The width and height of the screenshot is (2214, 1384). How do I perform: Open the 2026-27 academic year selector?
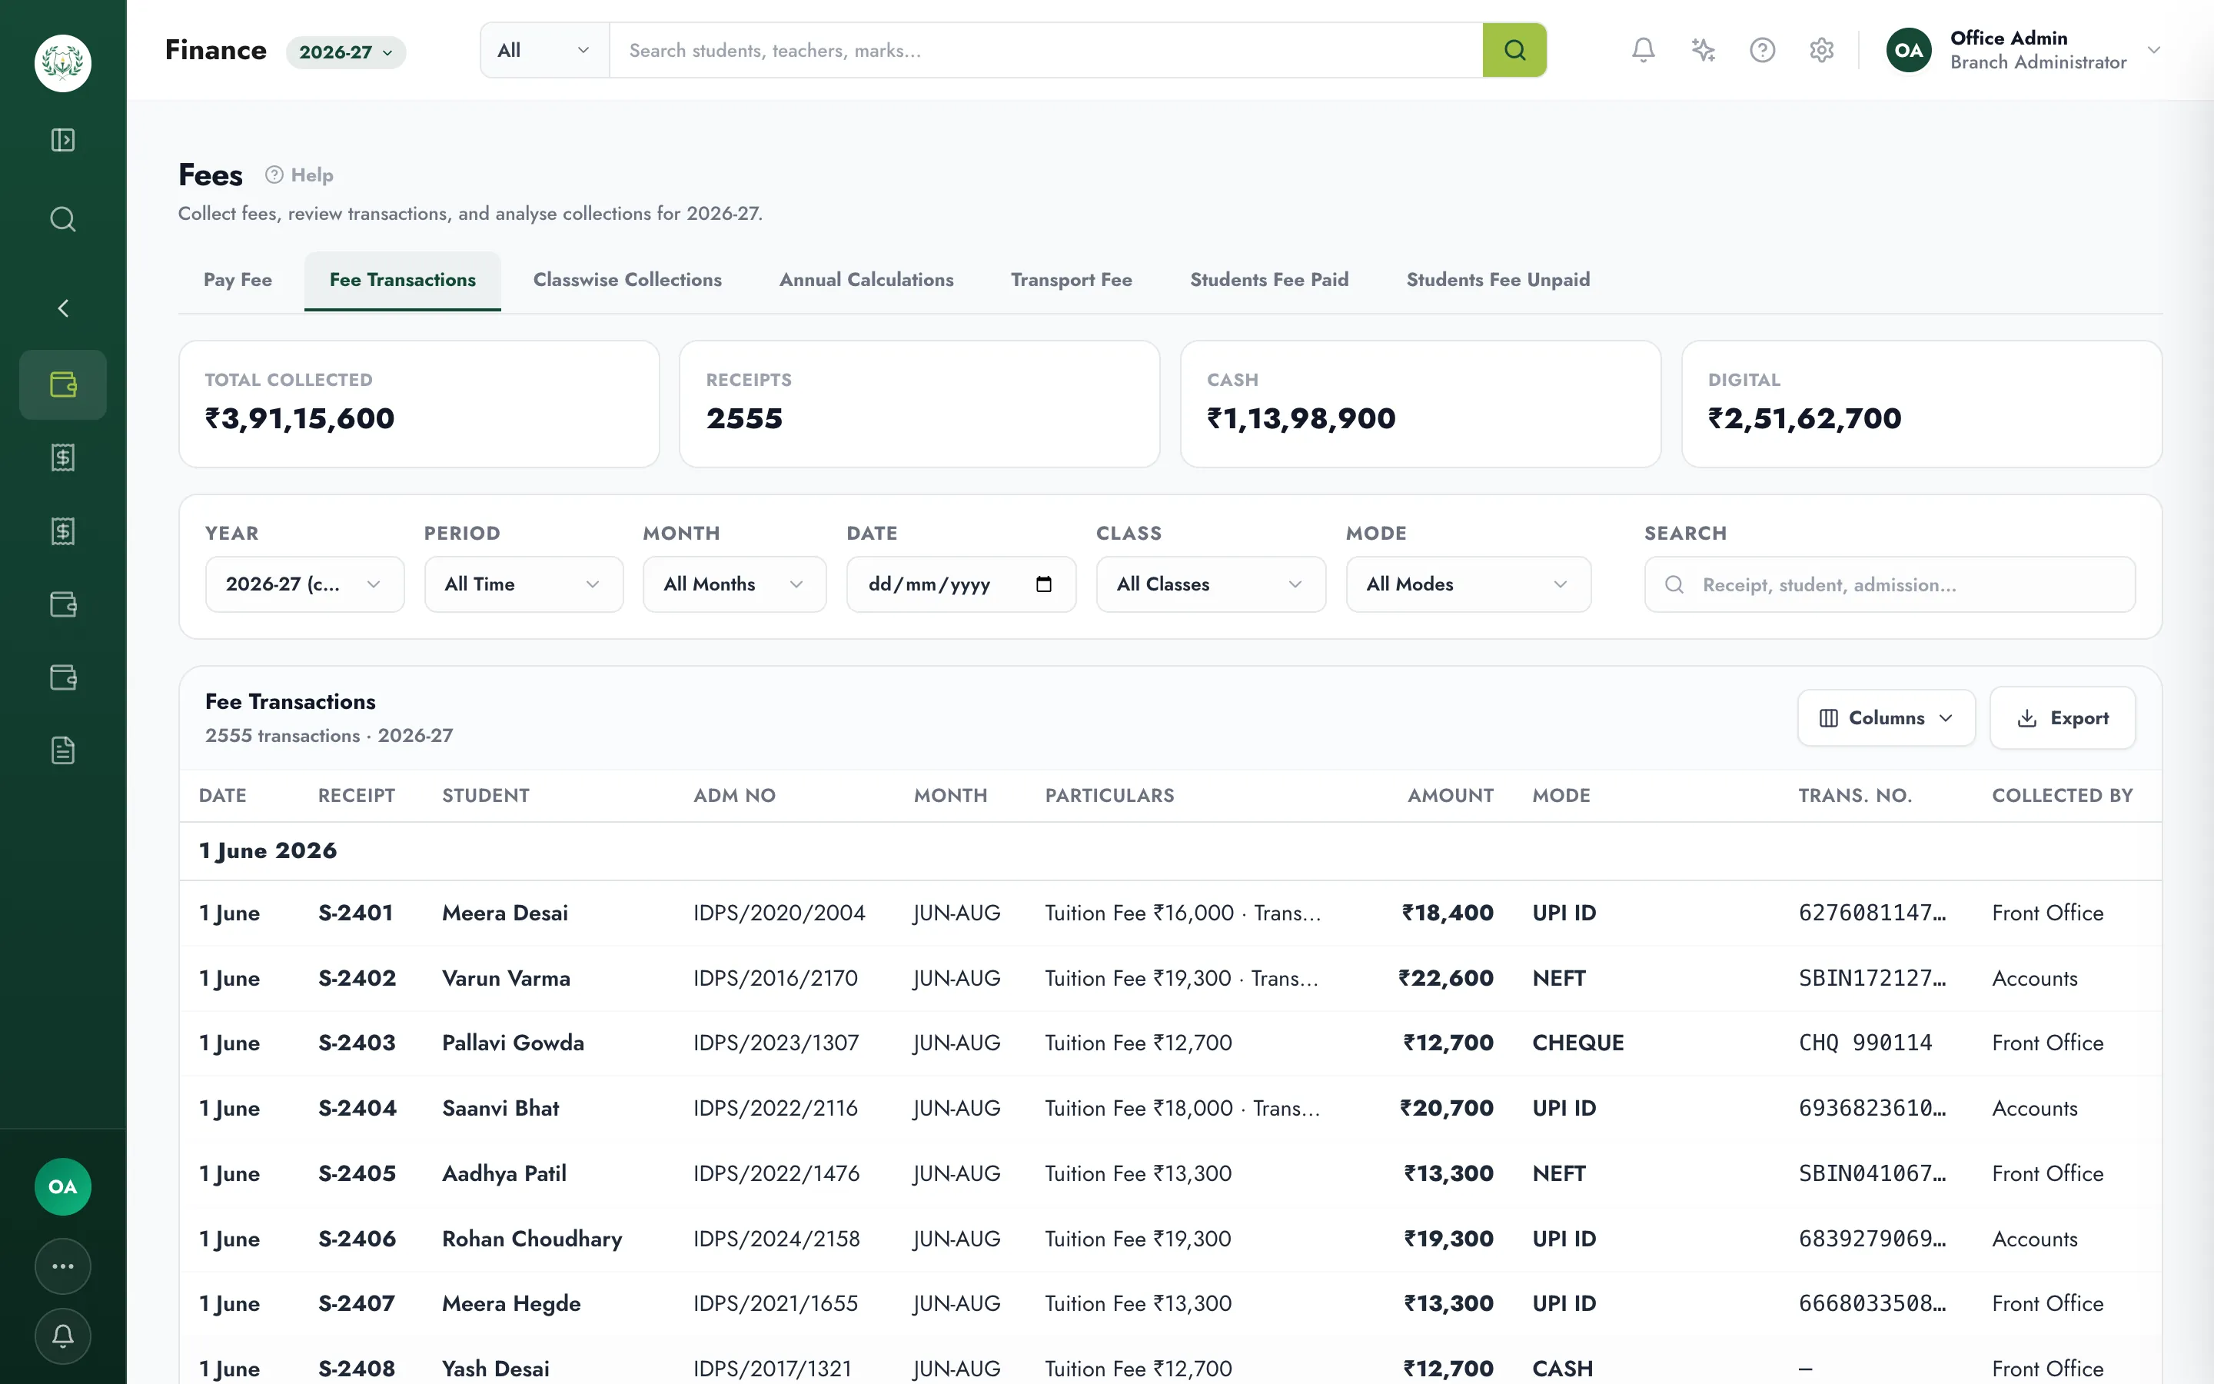click(x=346, y=52)
